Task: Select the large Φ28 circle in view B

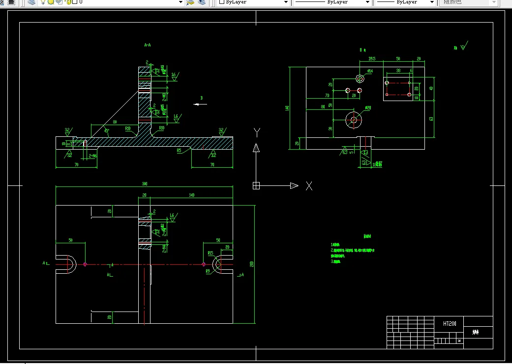Action: [x=354, y=120]
